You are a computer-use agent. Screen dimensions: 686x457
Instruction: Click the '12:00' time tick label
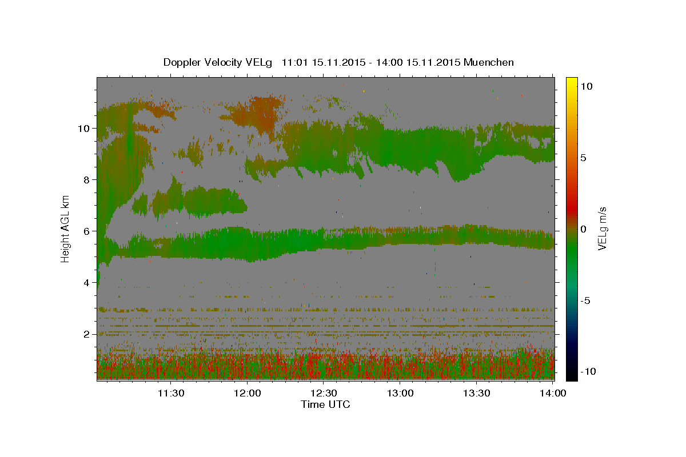[247, 393]
